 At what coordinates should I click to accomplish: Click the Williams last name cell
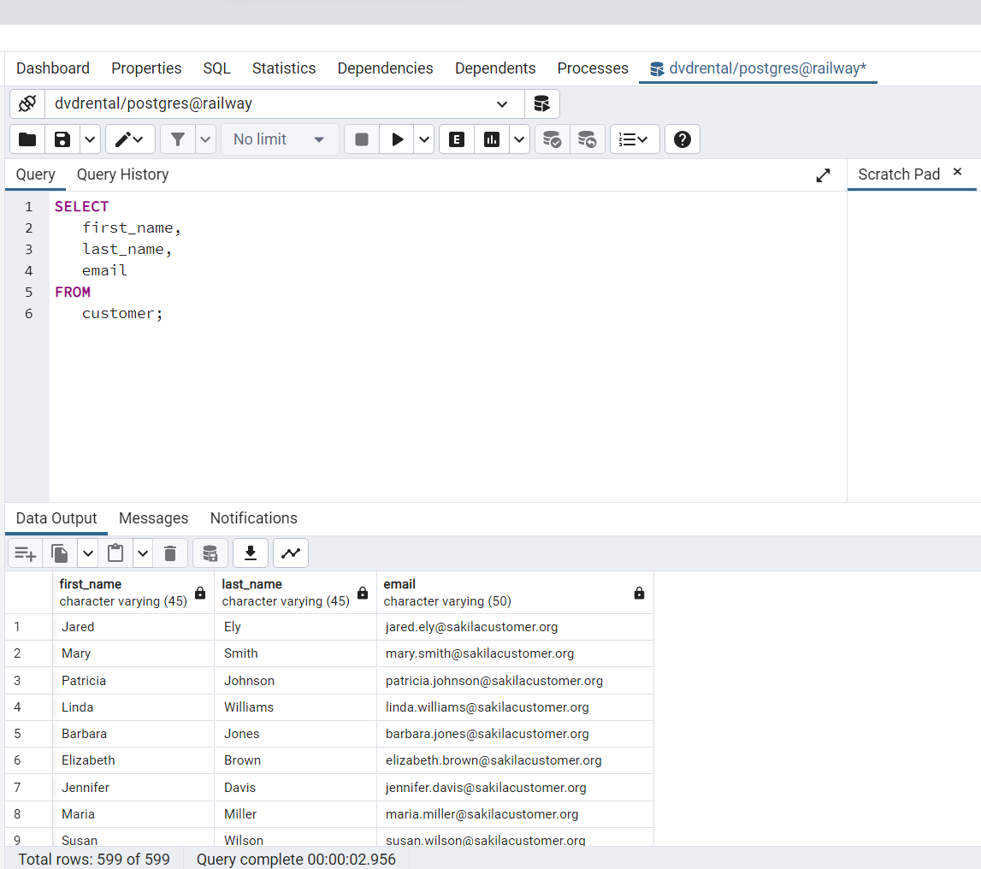point(295,707)
